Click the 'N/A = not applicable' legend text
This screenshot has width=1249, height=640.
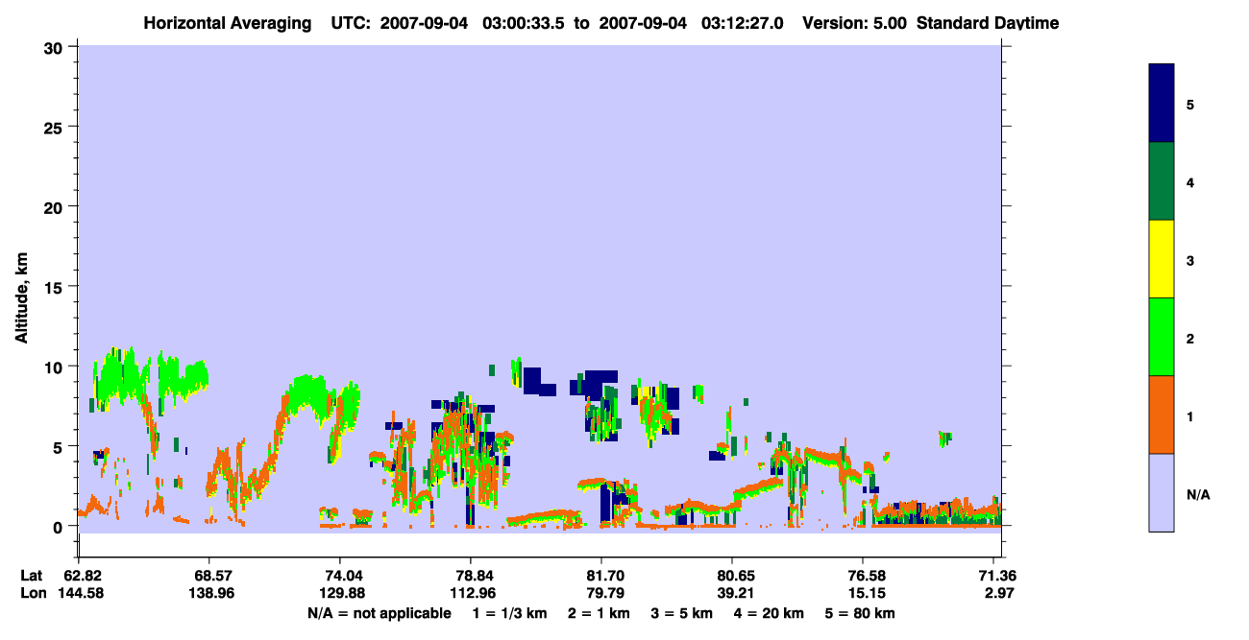379,613
